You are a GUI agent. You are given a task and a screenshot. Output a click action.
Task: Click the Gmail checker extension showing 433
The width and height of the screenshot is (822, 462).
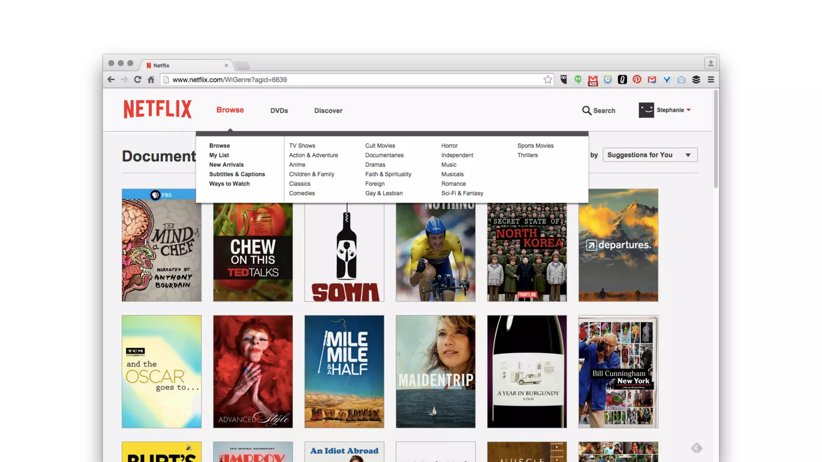[592, 80]
